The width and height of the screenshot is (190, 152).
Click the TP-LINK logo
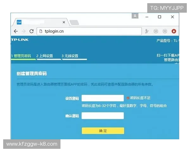click(x=20, y=40)
